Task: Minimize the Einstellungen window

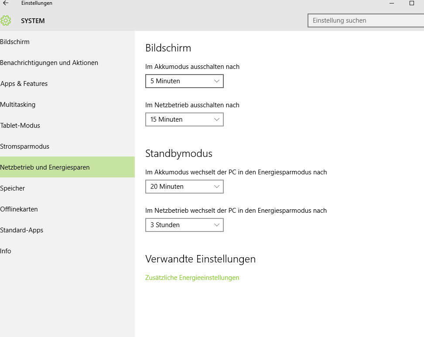Action: pos(392,3)
